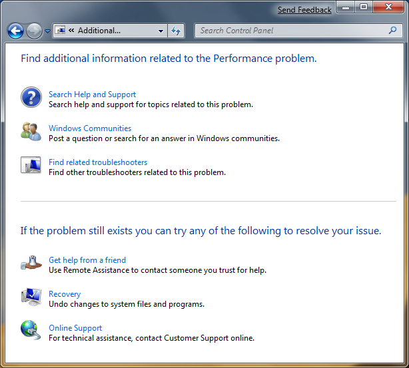409x368 pixels.
Task: Open the Recovery link
Action: pos(65,294)
